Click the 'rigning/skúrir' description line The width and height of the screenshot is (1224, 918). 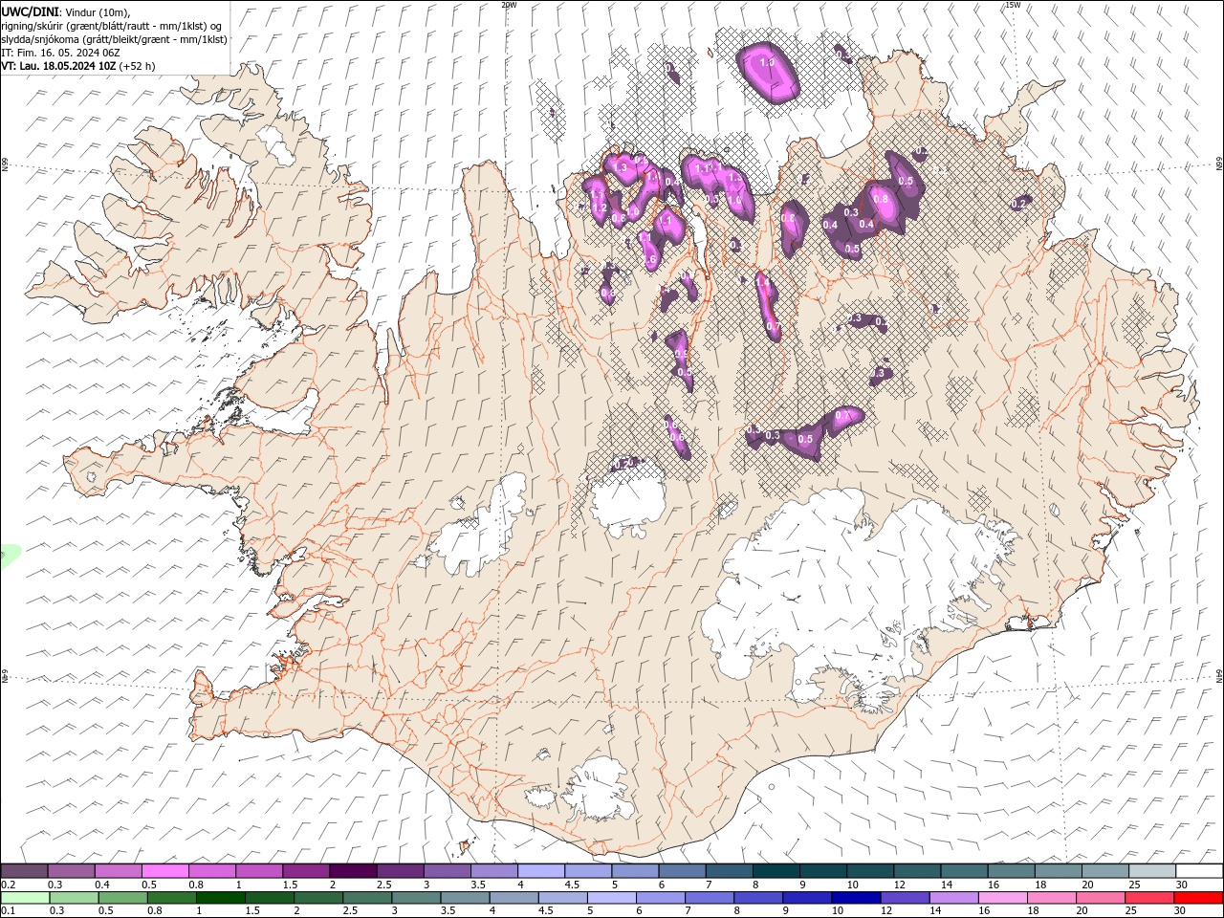click(x=112, y=26)
